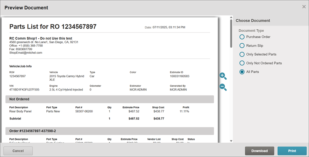
Task: Click the VIN number 4T1BD1FK3FU27F505
Action: point(24,89)
